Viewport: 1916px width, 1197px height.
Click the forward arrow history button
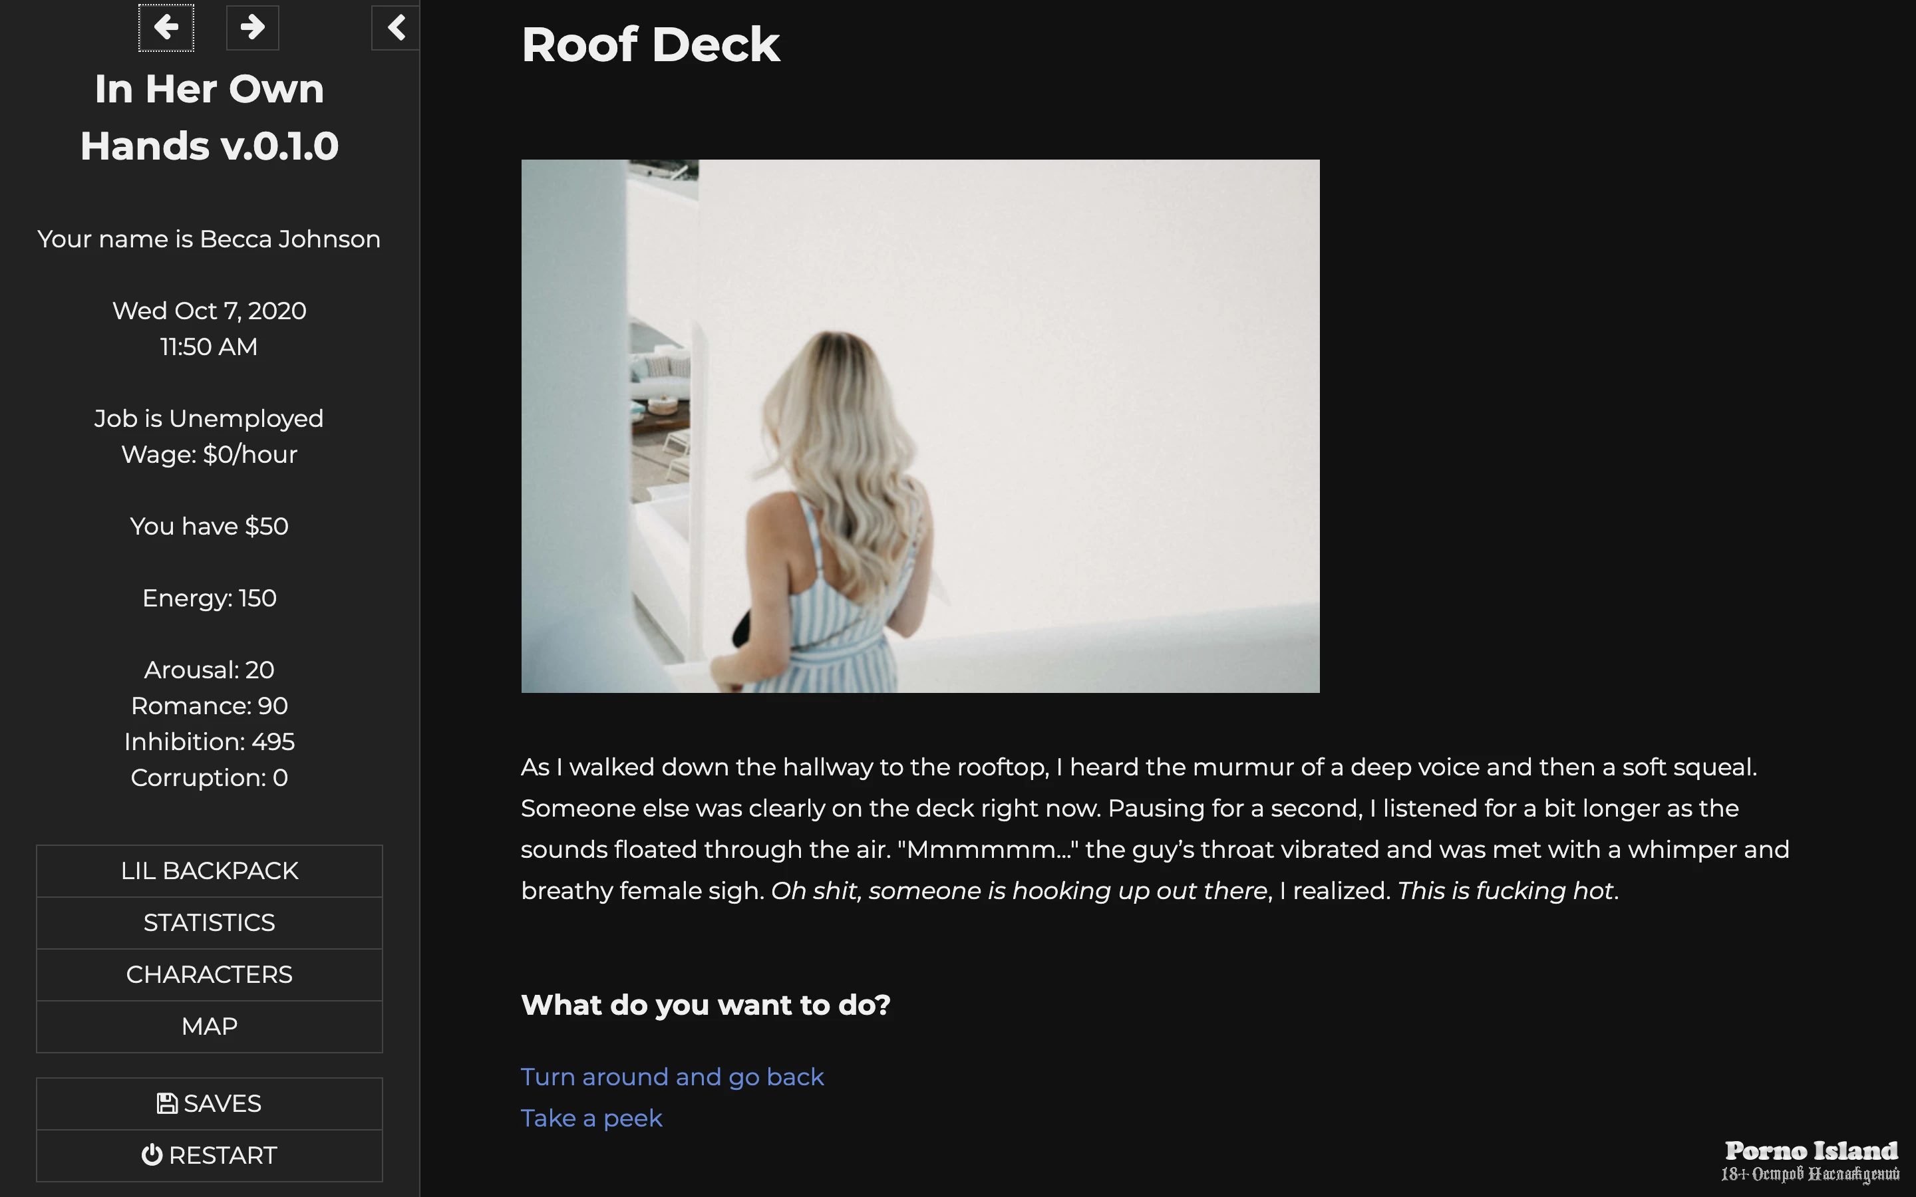pos(253,28)
